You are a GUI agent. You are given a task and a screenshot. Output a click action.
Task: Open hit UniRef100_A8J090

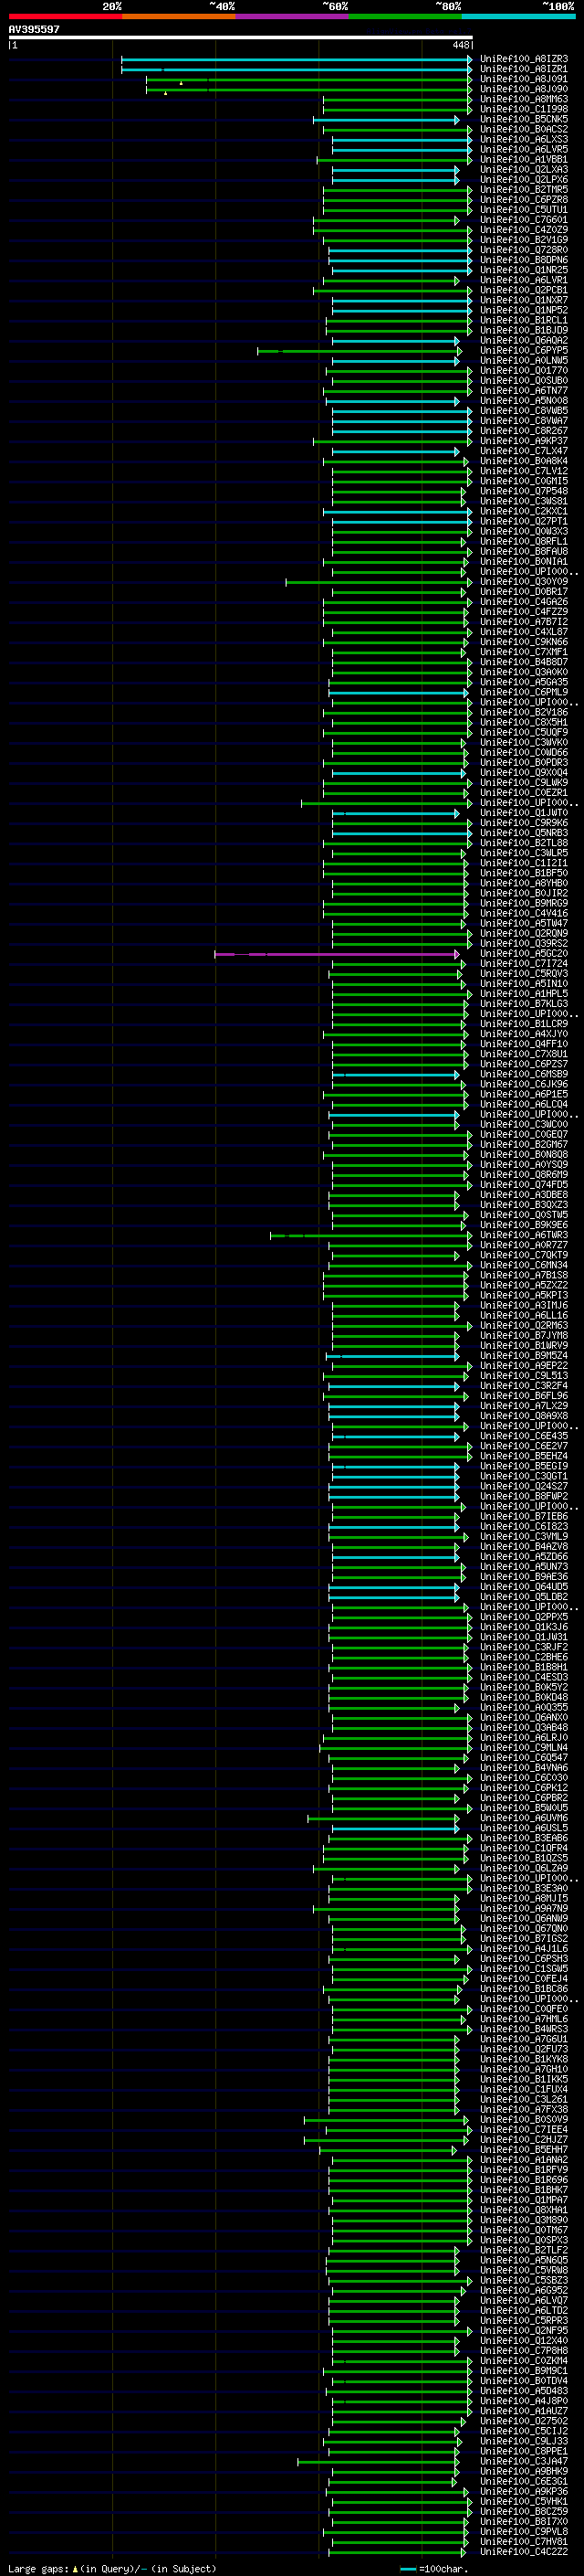[x=524, y=89]
